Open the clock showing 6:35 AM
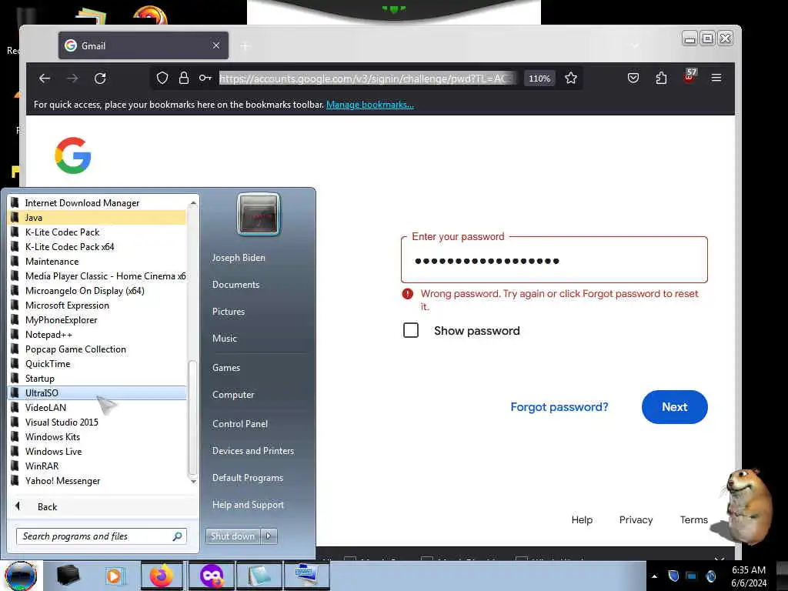 [x=749, y=576]
